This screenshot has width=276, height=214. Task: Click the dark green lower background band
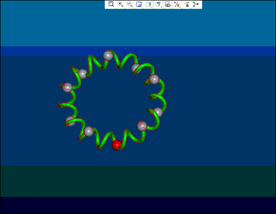click(x=138, y=181)
